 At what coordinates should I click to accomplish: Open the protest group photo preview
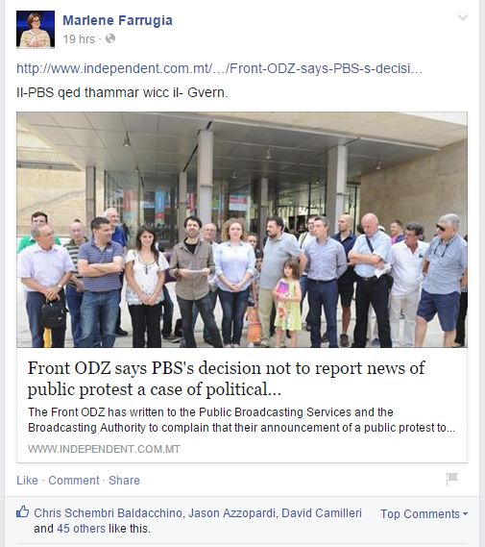pyautogui.click(x=242, y=230)
